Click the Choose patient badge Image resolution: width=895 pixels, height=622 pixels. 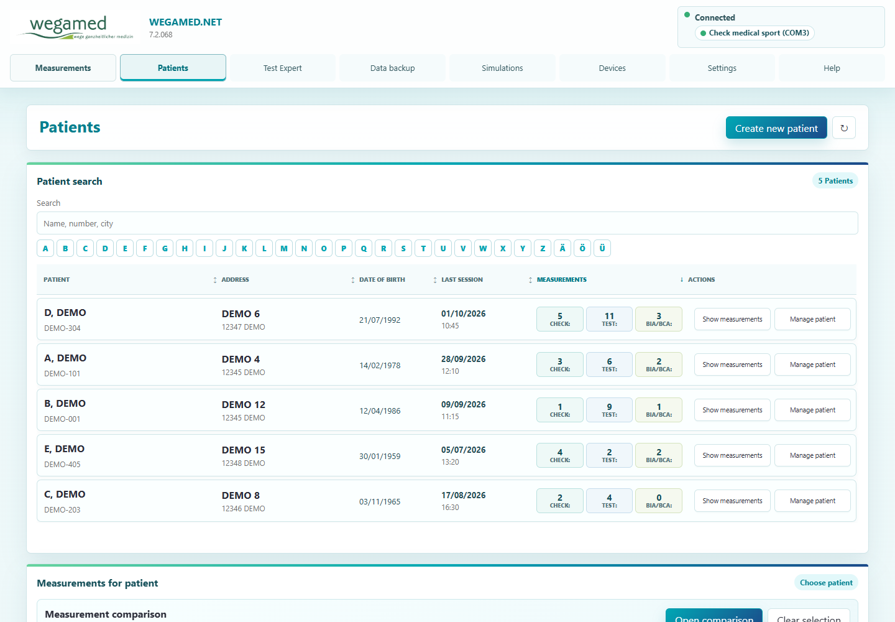click(826, 583)
